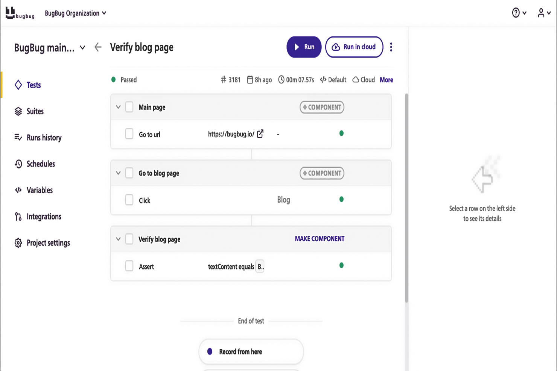
Task: Open Runs history via its sidebar icon
Action: click(18, 138)
